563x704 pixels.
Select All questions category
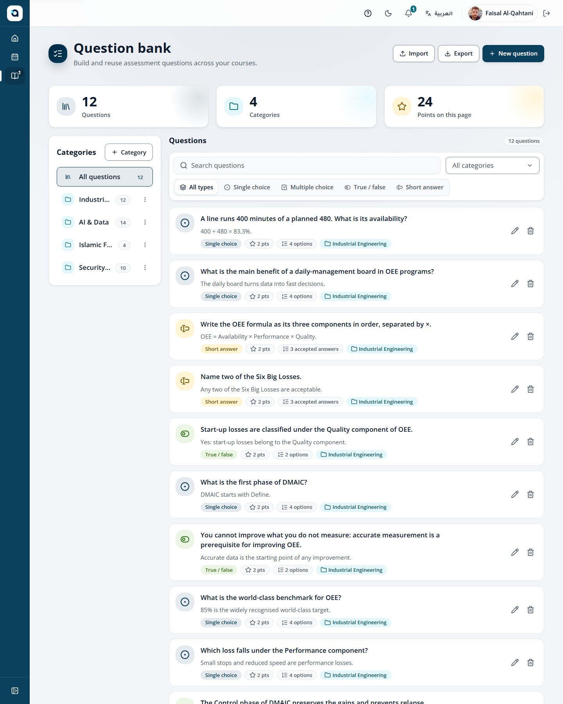(105, 177)
